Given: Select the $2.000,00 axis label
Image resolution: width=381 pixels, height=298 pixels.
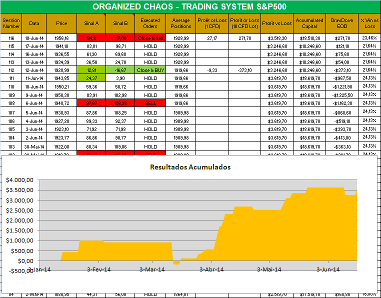Looking at the screenshot, I should coord(19,220).
